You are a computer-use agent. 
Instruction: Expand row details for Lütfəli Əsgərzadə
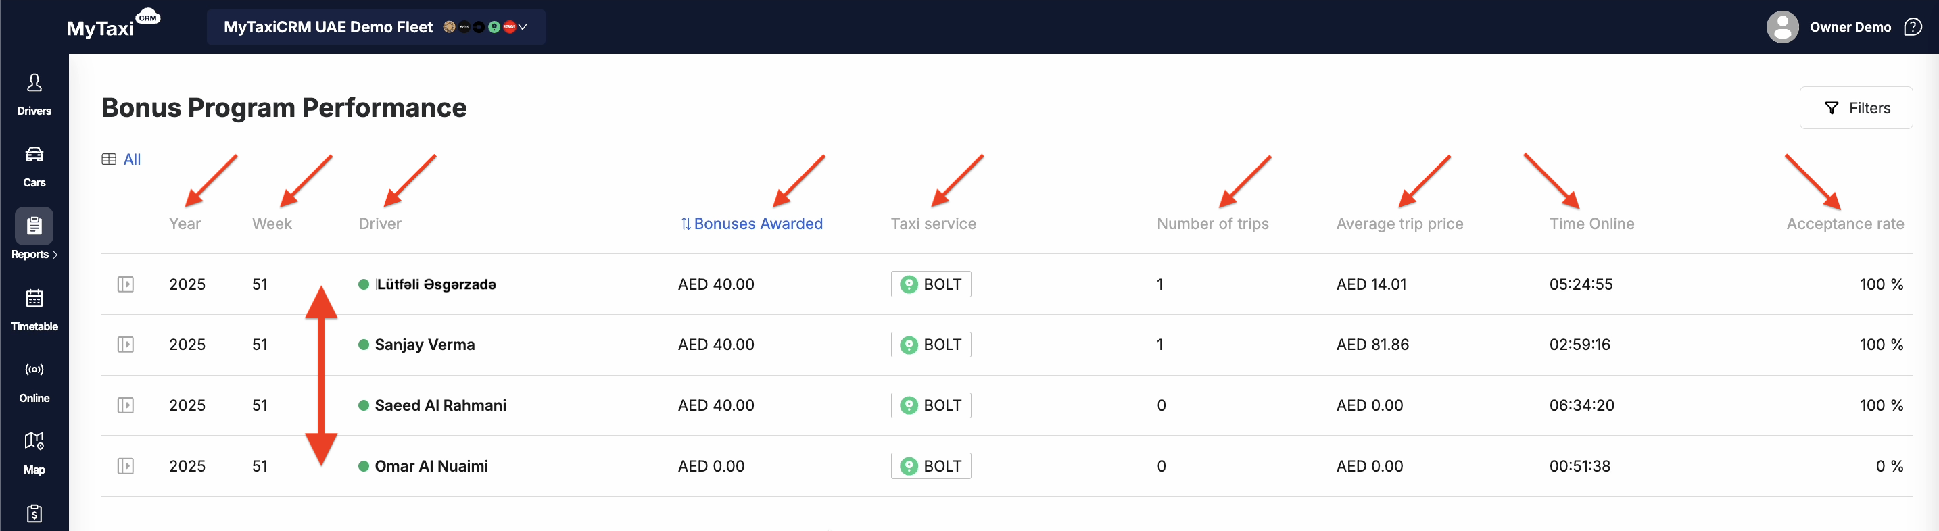tap(126, 284)
